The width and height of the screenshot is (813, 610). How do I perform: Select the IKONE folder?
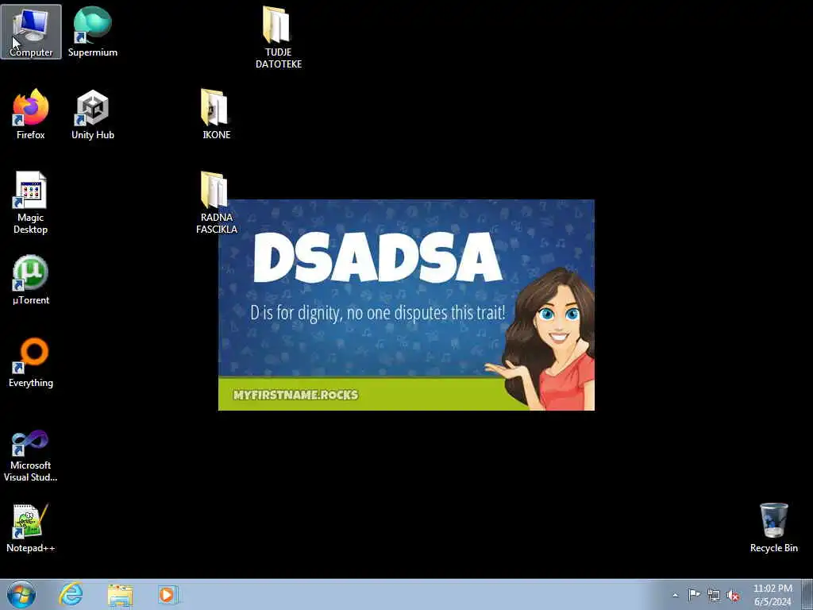[x=216, y=114]
